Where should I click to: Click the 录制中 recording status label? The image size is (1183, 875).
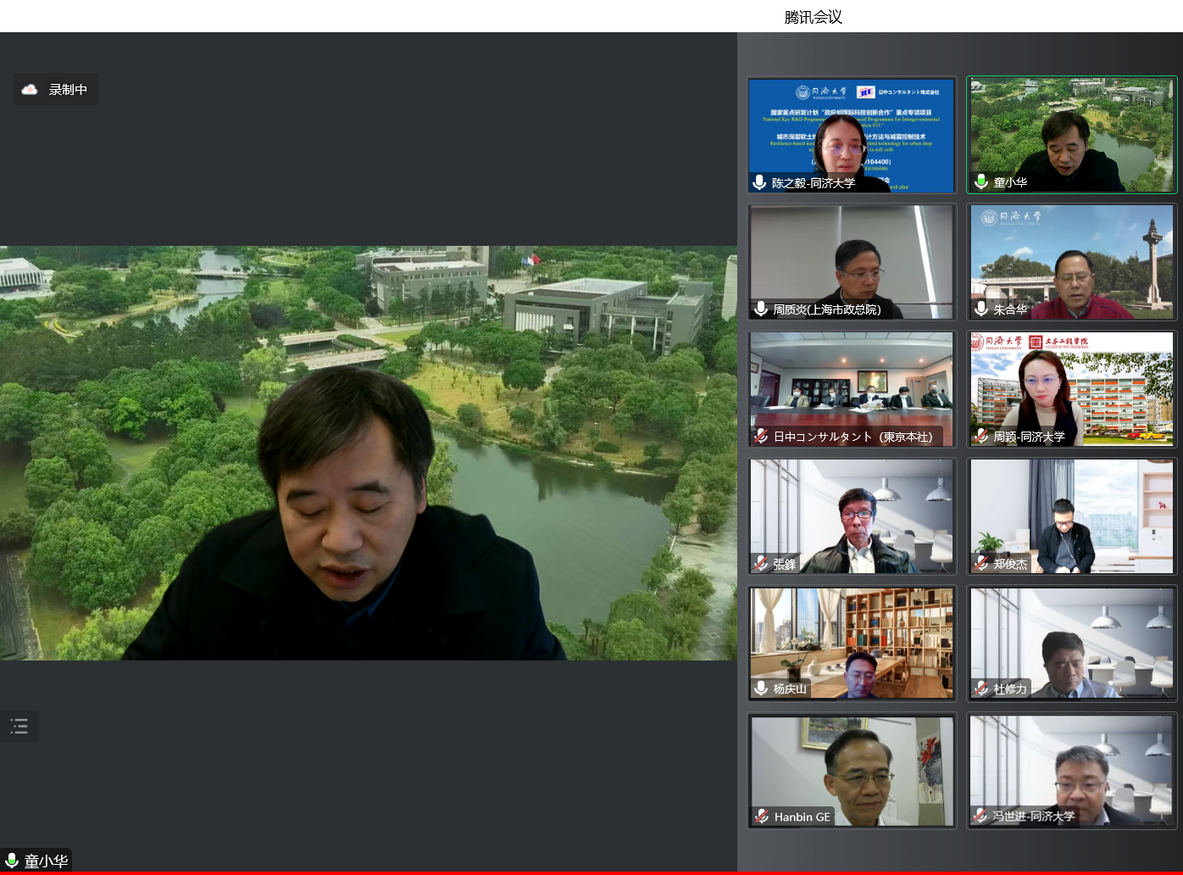pos(68,90)
